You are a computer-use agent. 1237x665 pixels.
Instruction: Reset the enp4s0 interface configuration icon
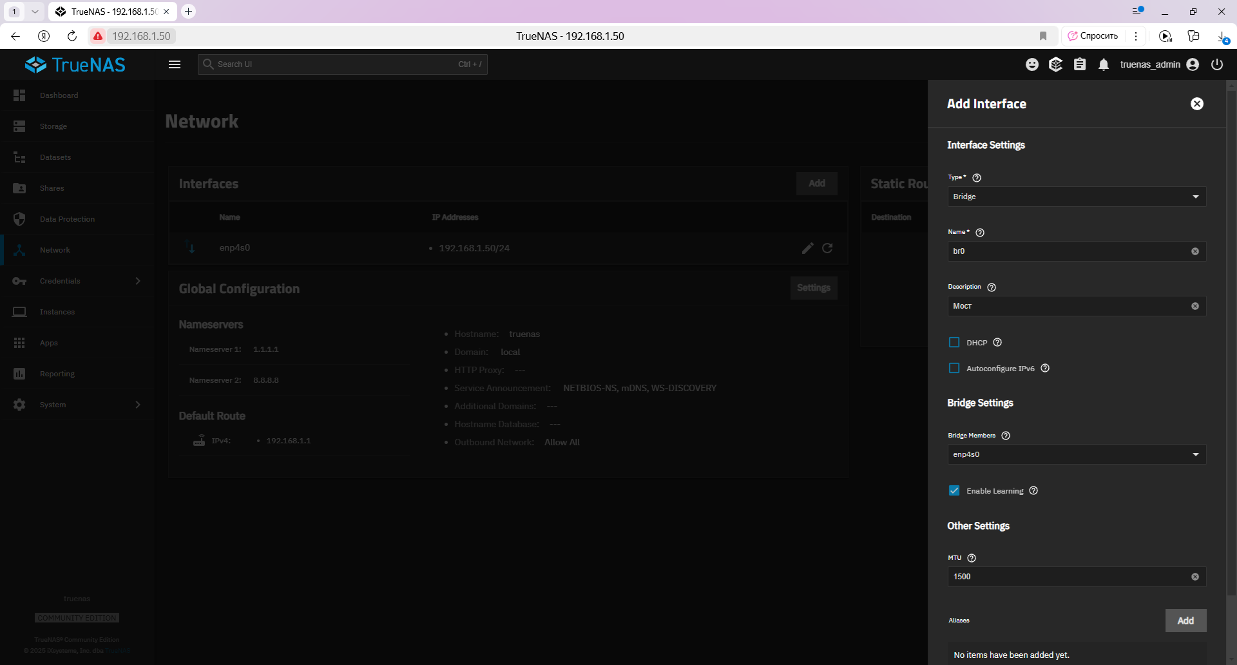pos(827,248)
